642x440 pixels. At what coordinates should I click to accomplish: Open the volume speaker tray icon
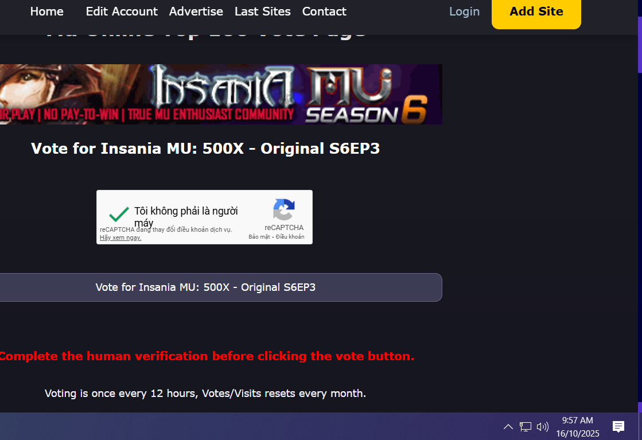543,427
